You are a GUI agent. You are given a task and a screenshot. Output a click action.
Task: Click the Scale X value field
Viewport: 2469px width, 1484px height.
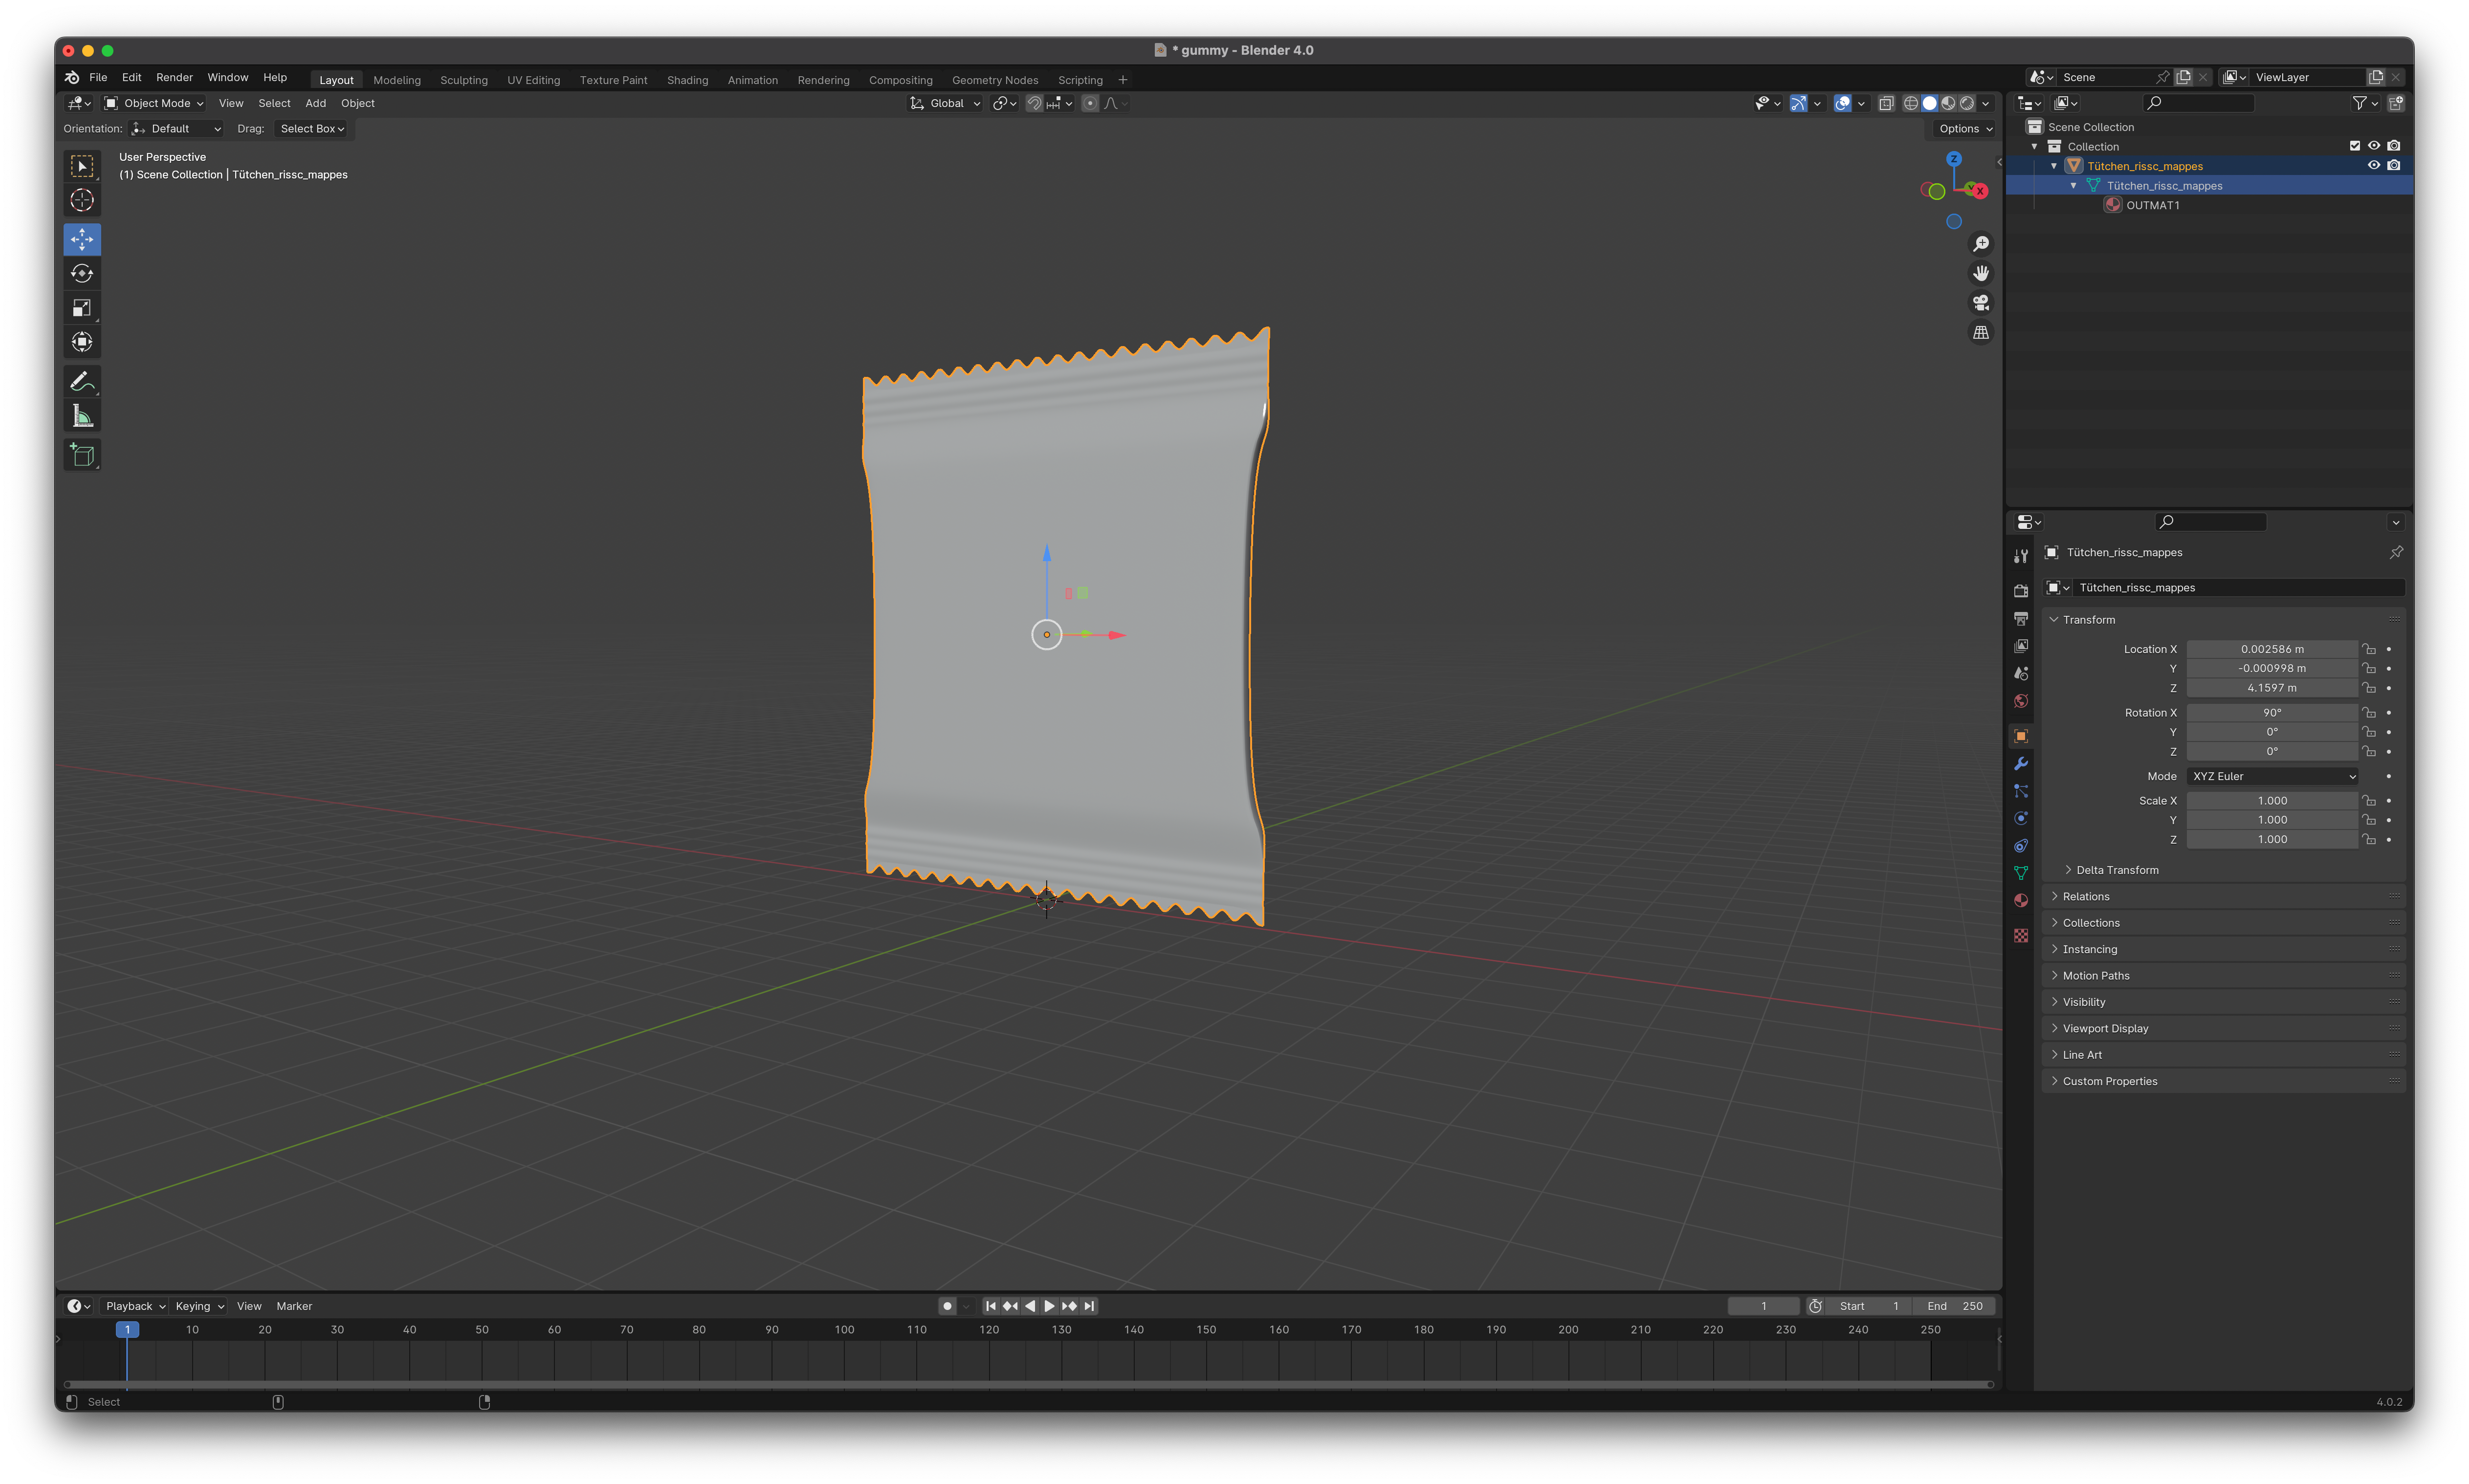click(x=2271, y=801)
